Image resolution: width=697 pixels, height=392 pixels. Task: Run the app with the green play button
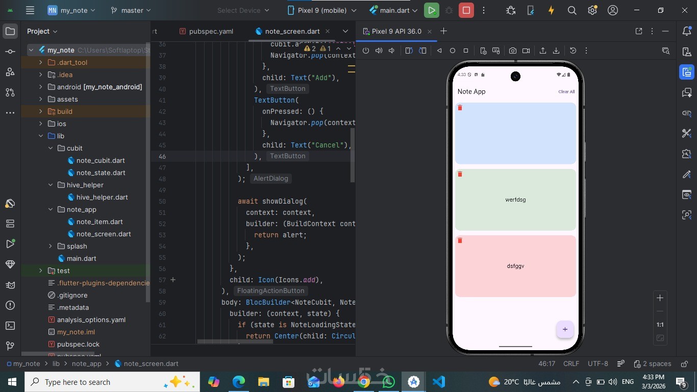coord(431,10)
